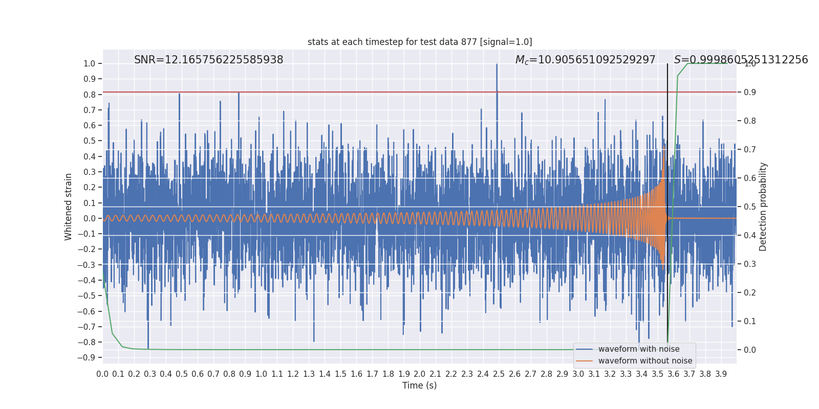The width and height of the screenshot is (819, 409).
Task: Click the 2.2 tick on the Time axis
Action: (451, 374)
